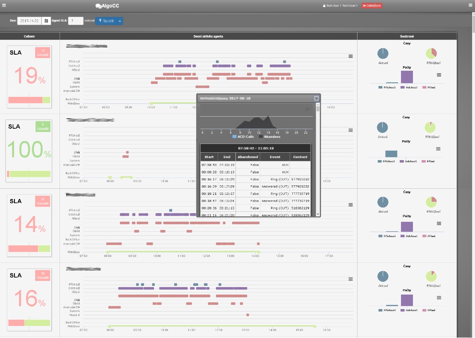Toggle Odchozí series in first Počty chart legend
Image resolution: width=475 pixels, height=338 pixels.
[x=409, y=87]
